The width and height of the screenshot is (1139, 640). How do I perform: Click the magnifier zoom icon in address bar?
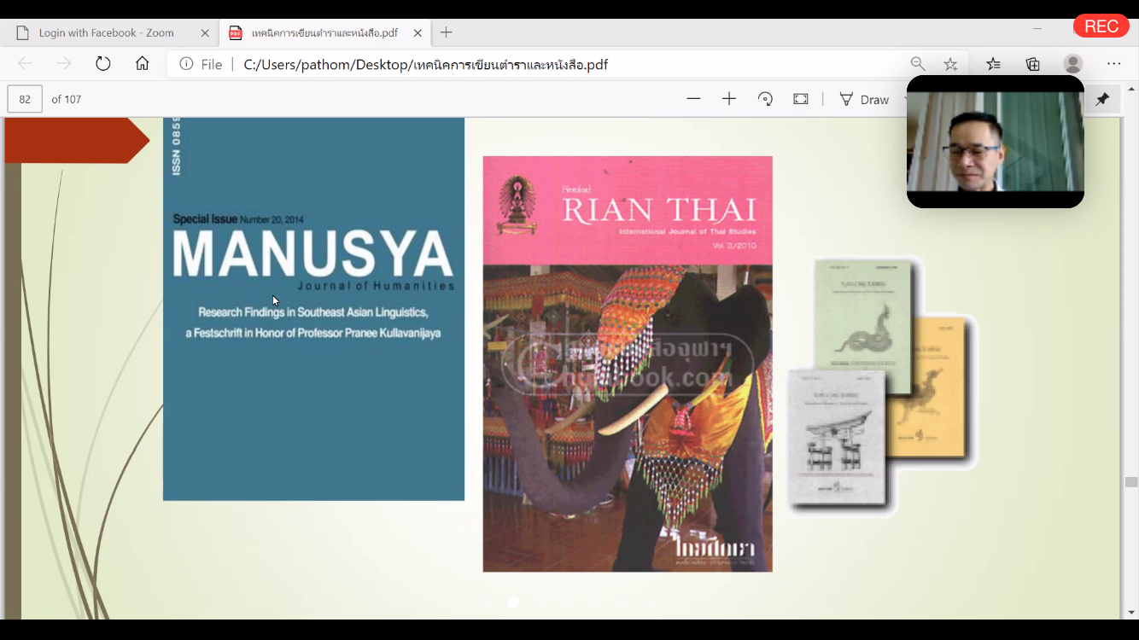[x=918, y=64]
